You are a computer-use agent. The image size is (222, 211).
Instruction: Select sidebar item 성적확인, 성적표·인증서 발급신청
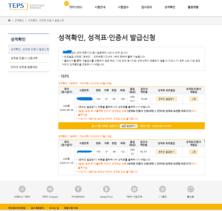pyautogui.click(x=29, y=49)
